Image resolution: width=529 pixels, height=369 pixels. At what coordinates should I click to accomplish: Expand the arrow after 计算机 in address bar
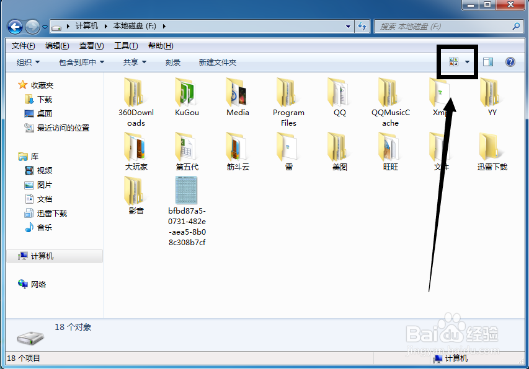[68, 26]
